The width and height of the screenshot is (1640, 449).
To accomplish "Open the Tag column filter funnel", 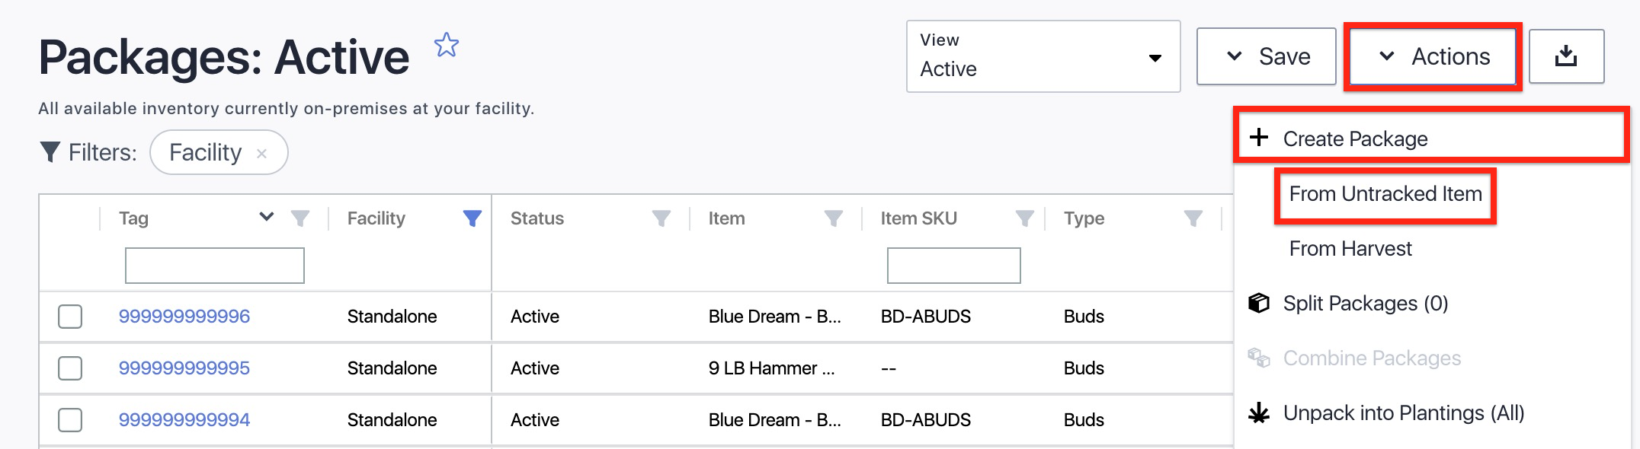I will [x=300, y=219].
